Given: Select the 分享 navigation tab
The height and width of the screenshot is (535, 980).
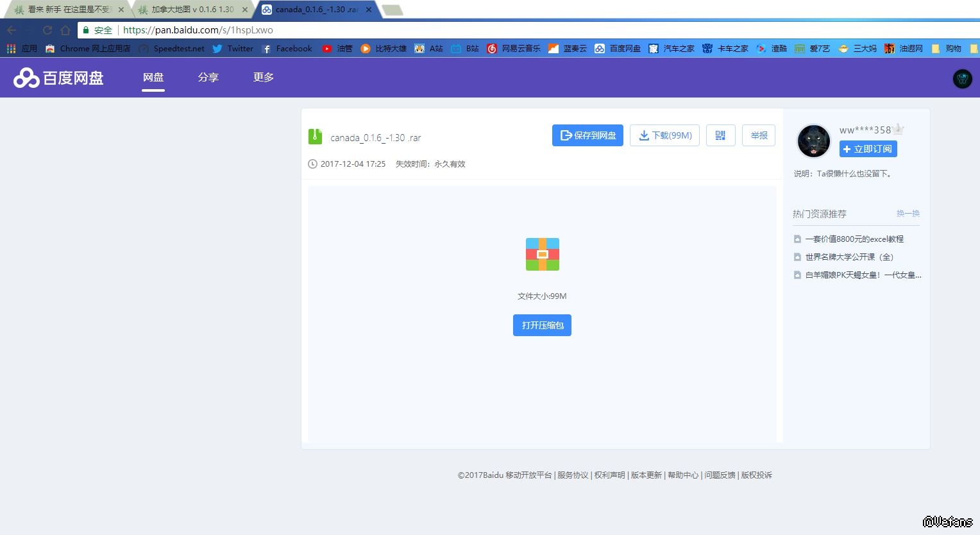Looking at the screenshot, I should (208, 78).
